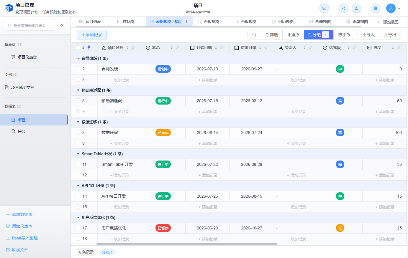The height and width of the screenshot is (258, 408).
Task: Pin the 进度 column
Action: pos(399,48)
